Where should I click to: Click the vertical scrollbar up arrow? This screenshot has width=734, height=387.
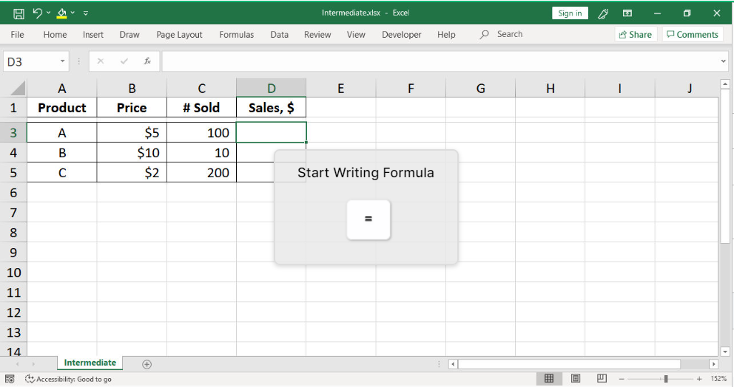[x=725, y=84]
